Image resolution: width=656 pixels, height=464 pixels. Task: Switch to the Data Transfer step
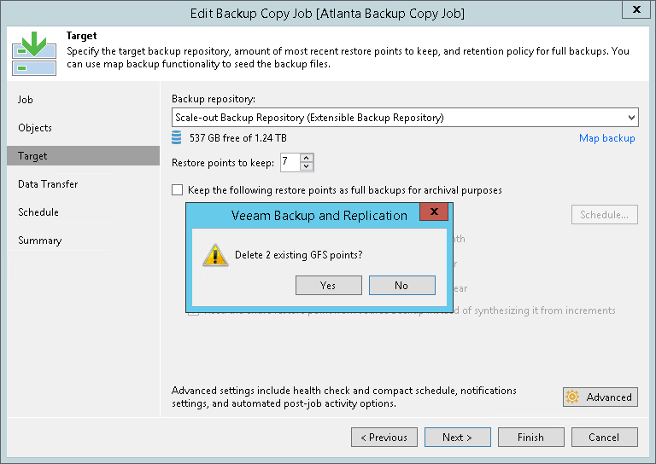pyautogui.click(x=48, y=184)
